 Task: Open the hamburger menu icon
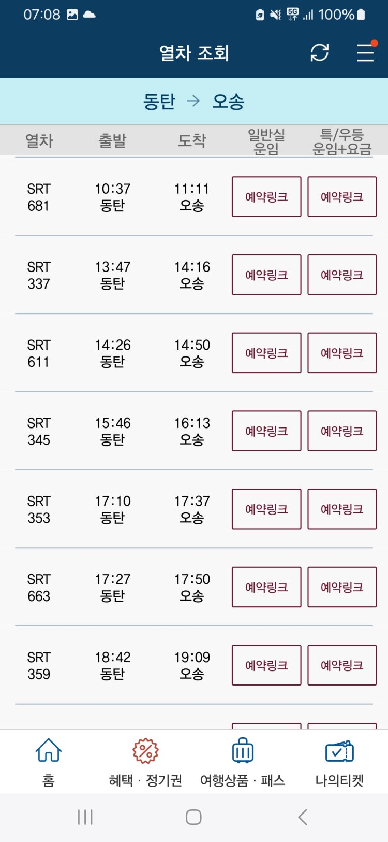[x=365, y=52]
